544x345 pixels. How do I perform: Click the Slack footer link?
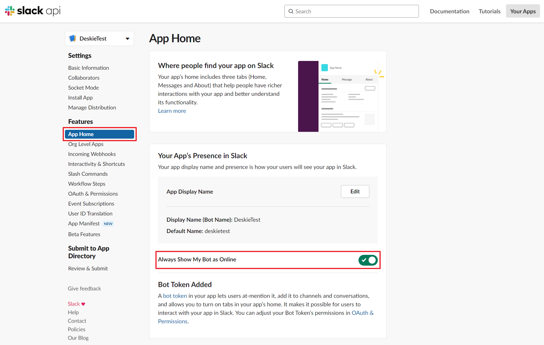(x=74, y=304)
